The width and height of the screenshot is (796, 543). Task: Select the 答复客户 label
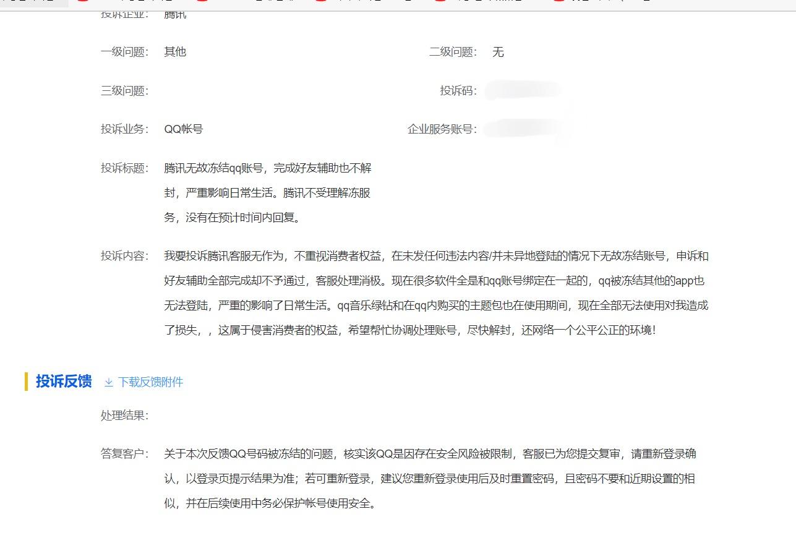[125, 454]
